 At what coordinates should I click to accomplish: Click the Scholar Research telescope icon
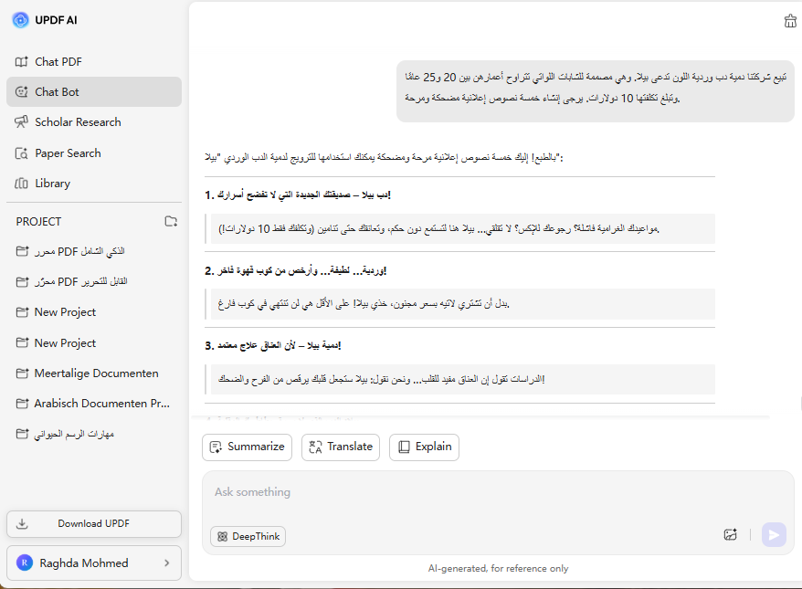22,122
